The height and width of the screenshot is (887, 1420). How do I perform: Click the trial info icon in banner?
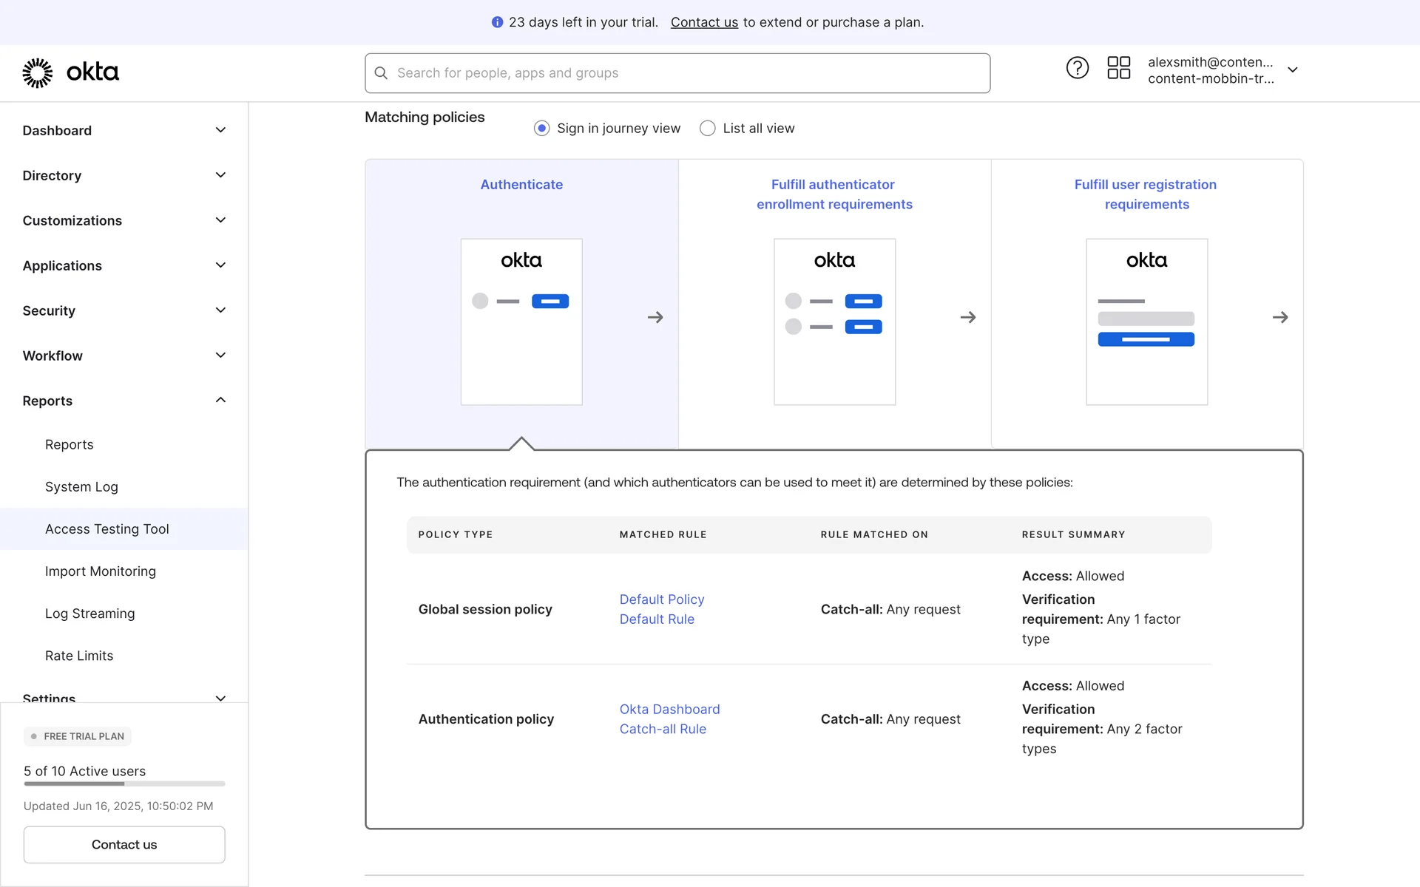pos(497,22)
